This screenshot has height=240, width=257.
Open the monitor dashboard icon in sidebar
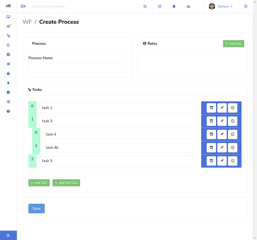click(8, 17)
